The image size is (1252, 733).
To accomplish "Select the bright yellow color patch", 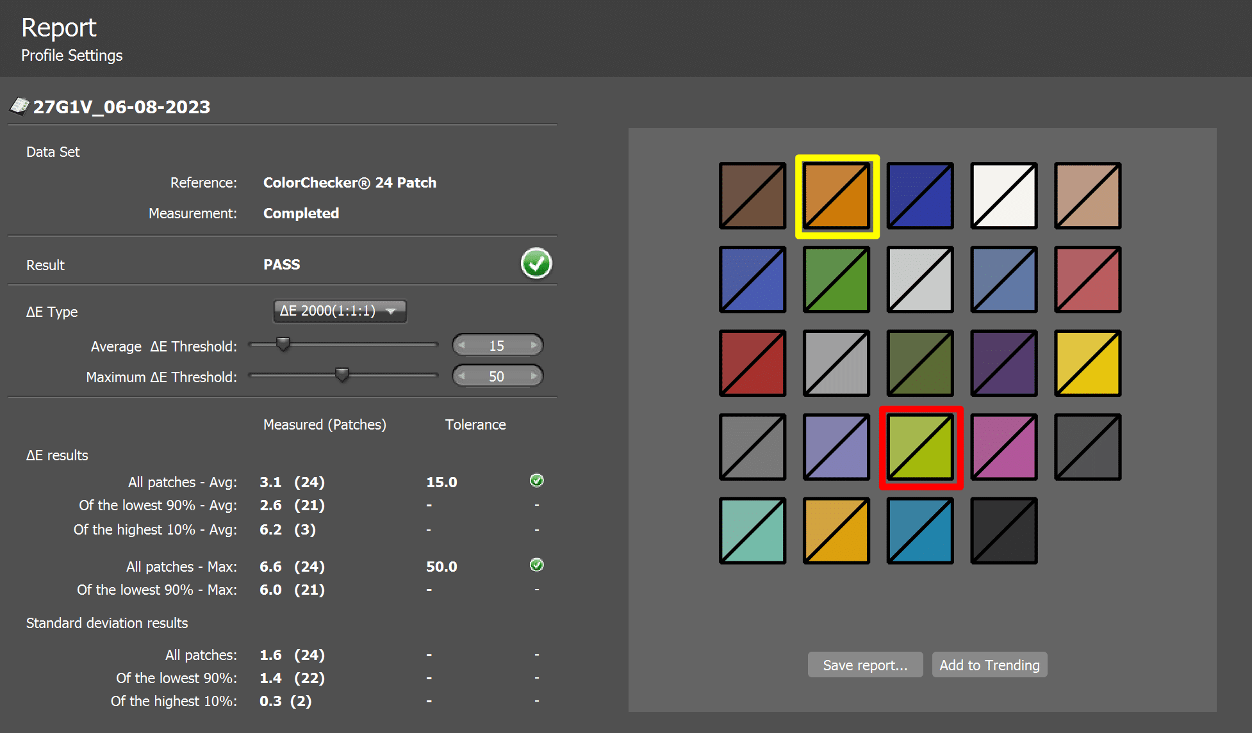I will click(1087, 363).
